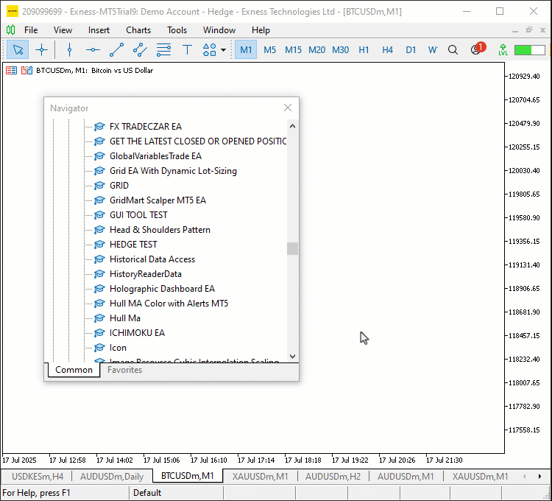Open the shapes objects tool
552x501 pixels.
click(210, 49)
